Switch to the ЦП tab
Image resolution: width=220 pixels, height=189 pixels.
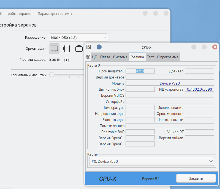94,57
